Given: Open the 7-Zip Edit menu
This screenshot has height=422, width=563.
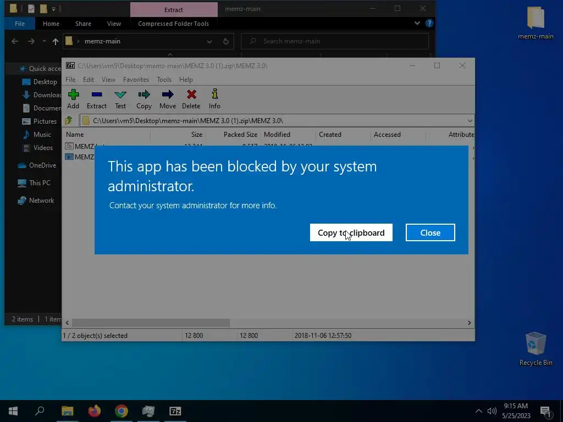Looking at the screenshot, I should [x=89, y=80].
